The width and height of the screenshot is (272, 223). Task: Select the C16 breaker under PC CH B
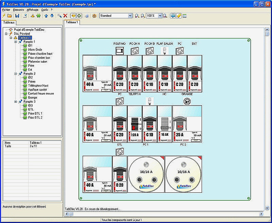pyautogui.click(x=150, y=74)
